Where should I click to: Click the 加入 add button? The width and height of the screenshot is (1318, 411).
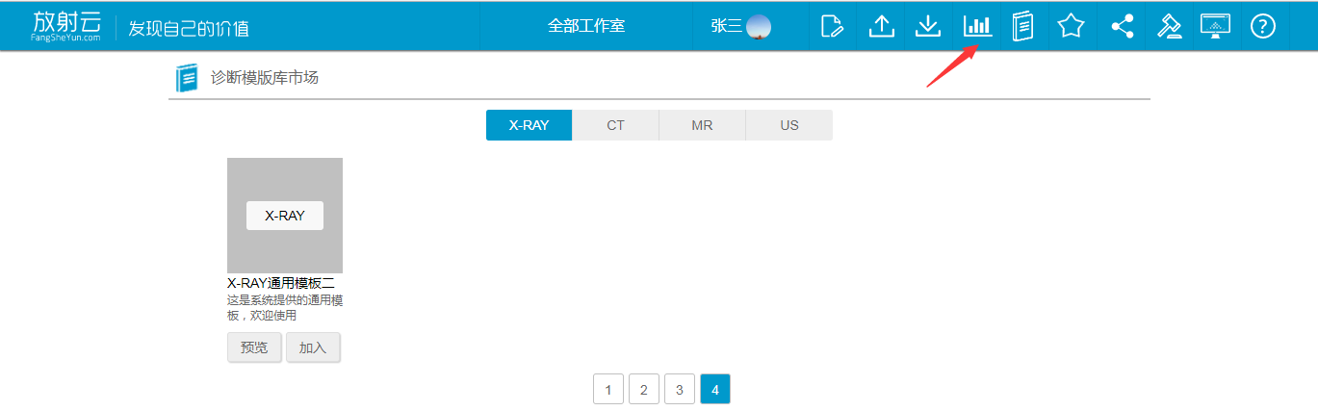tap(313, 347)
